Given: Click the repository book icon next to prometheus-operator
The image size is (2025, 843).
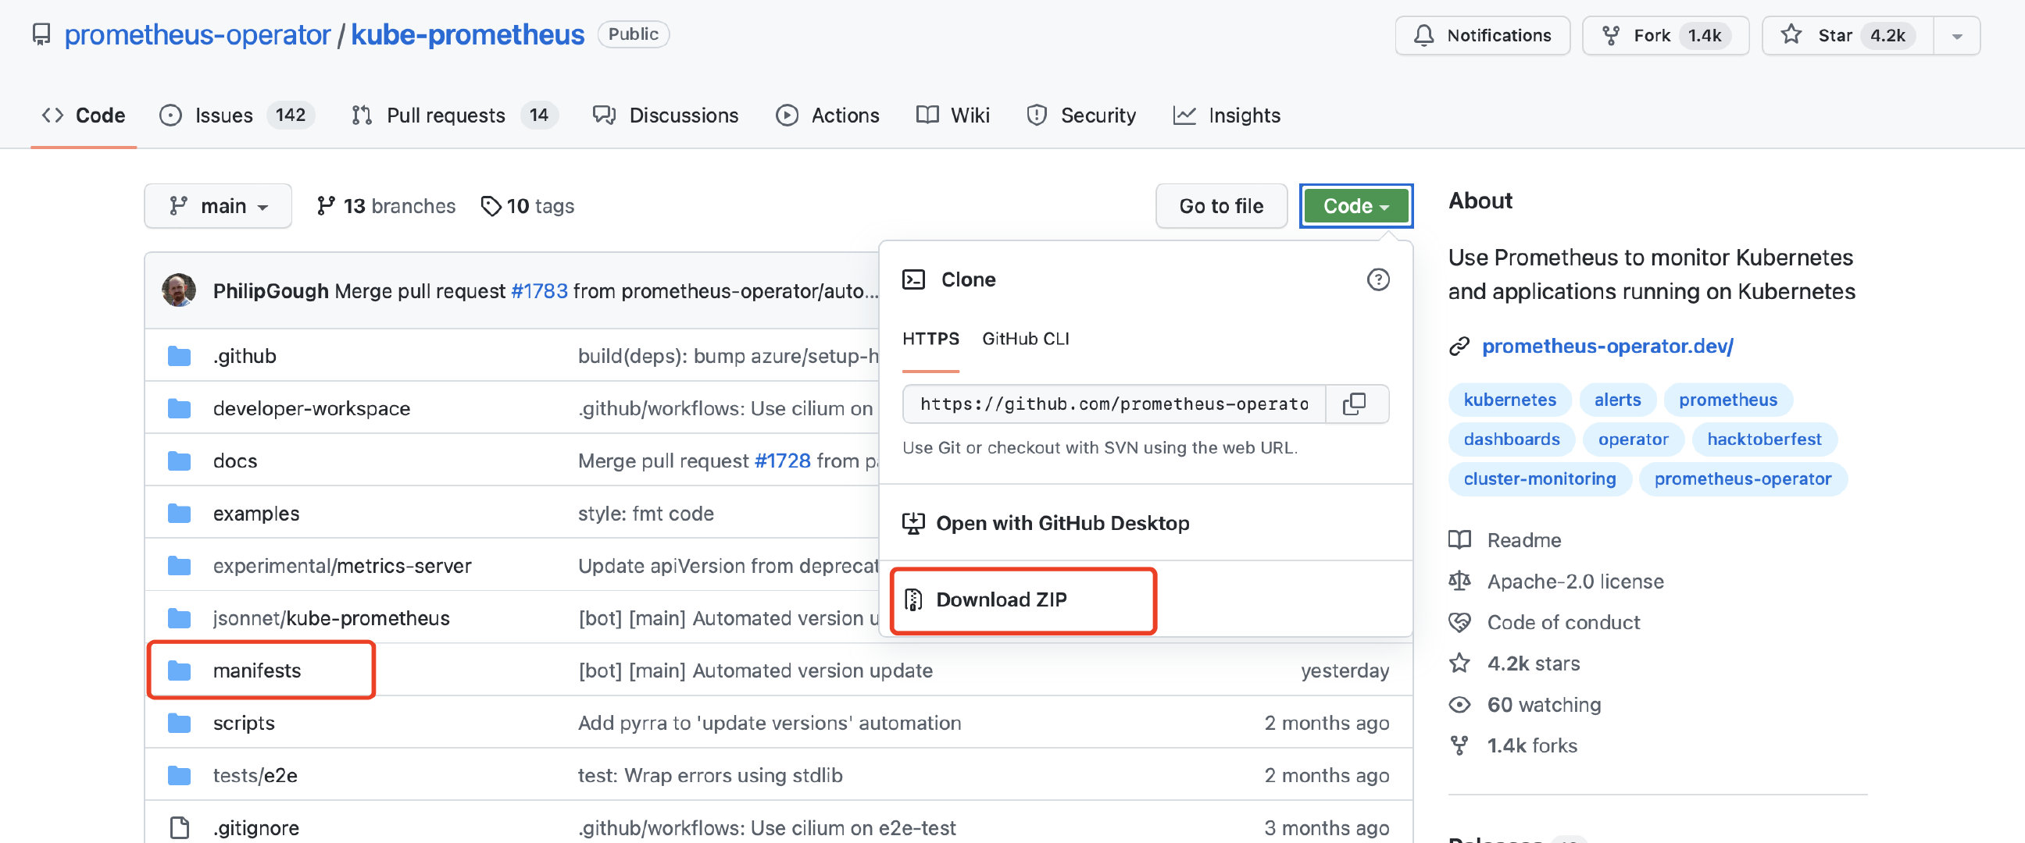Looking at the screenshot, I should [40, 34].
